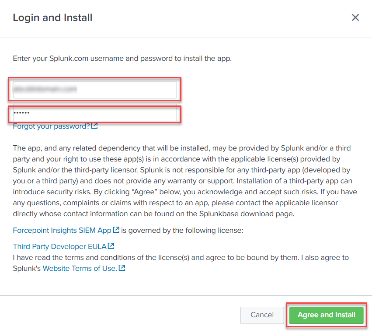Open the Forcepoint Insights SIEM App link
This screenshot has width=372, height=333.
pos(62,230)
